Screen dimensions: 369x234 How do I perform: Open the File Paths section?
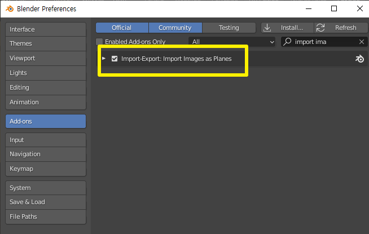[x=46, y=217]
